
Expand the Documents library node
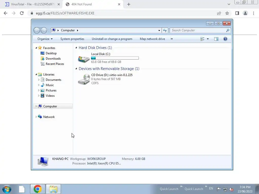pos(39,80)
